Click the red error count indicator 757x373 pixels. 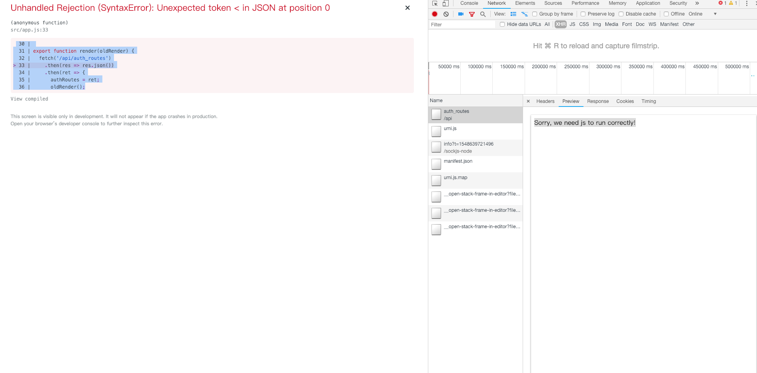click(x=723, y=3)
